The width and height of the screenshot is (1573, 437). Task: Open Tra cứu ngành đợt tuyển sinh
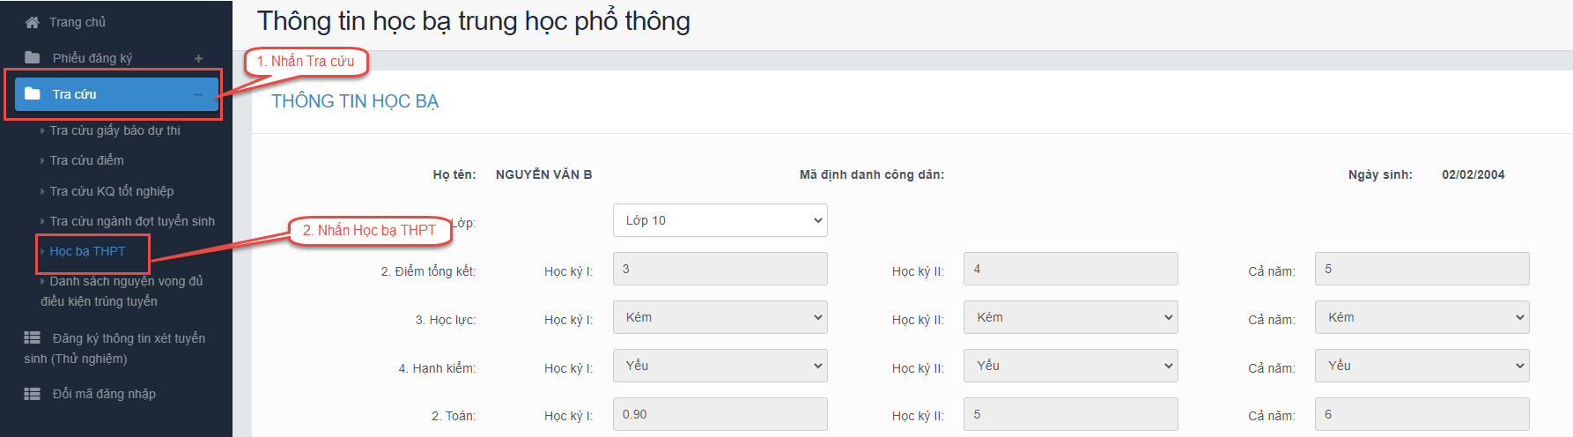tap(132, 221)
